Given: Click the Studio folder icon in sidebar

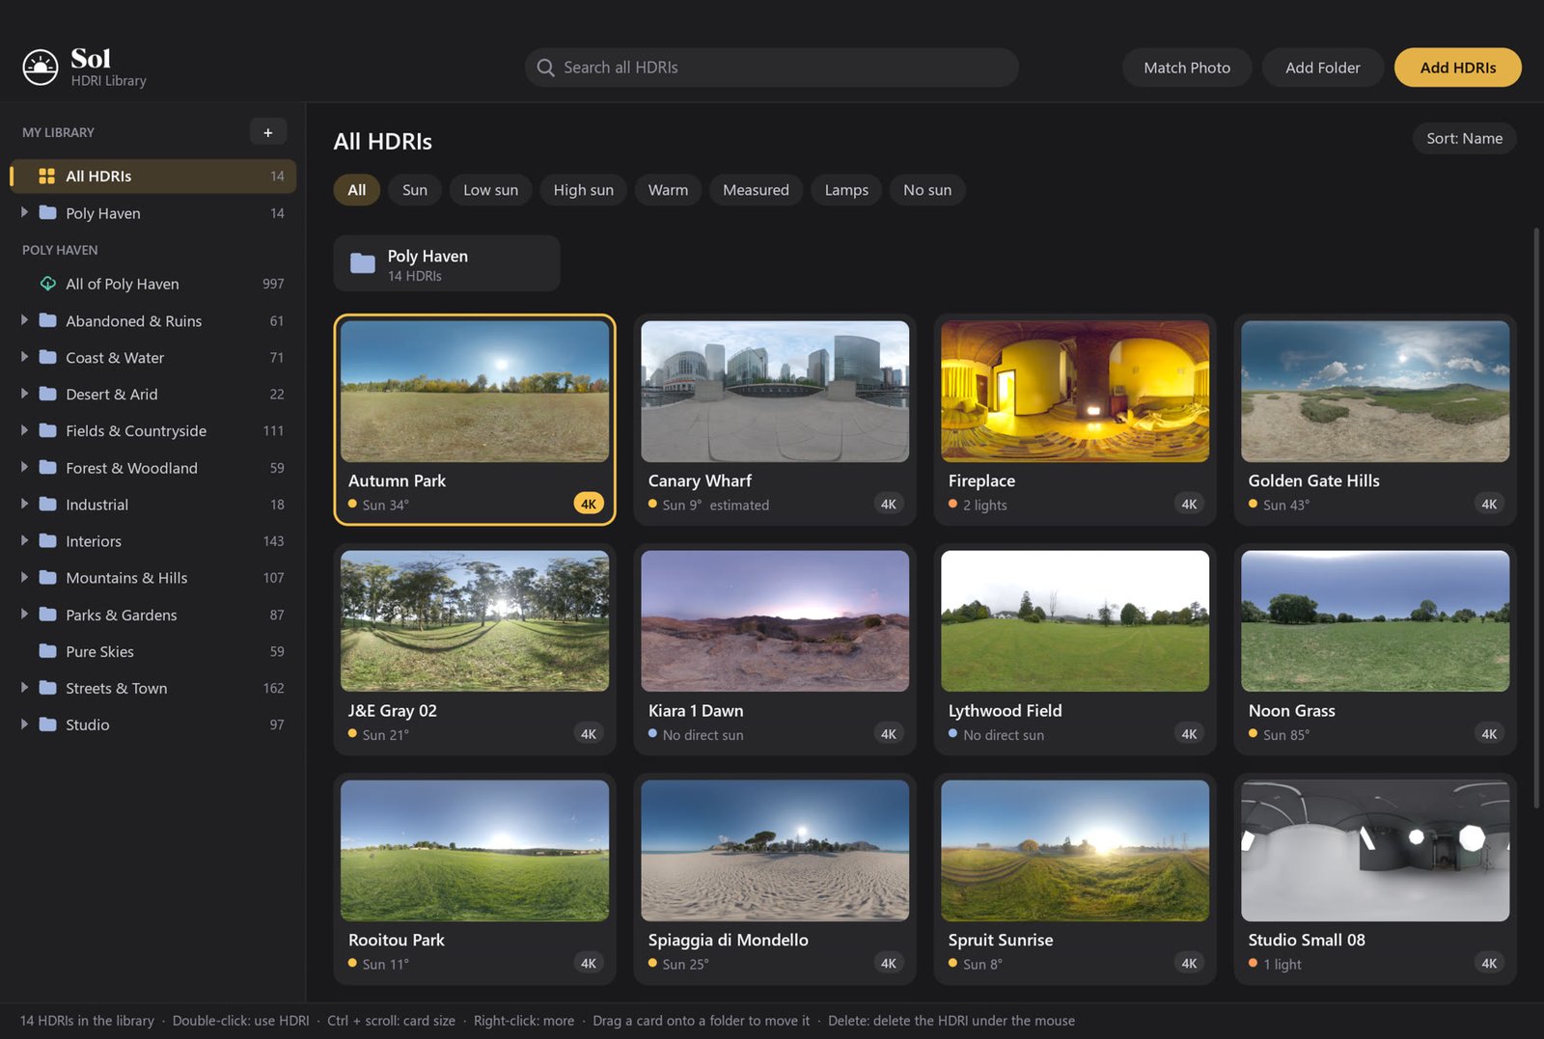Looking at the screenshot, I should point(47,725).
